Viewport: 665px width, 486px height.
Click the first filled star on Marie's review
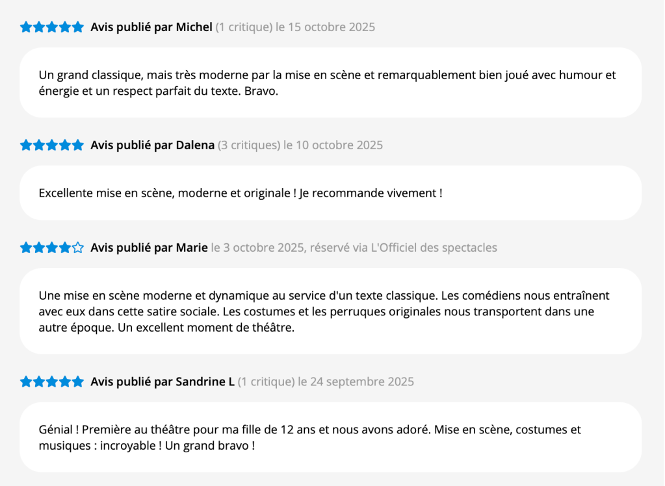click(x=26, y=248)
